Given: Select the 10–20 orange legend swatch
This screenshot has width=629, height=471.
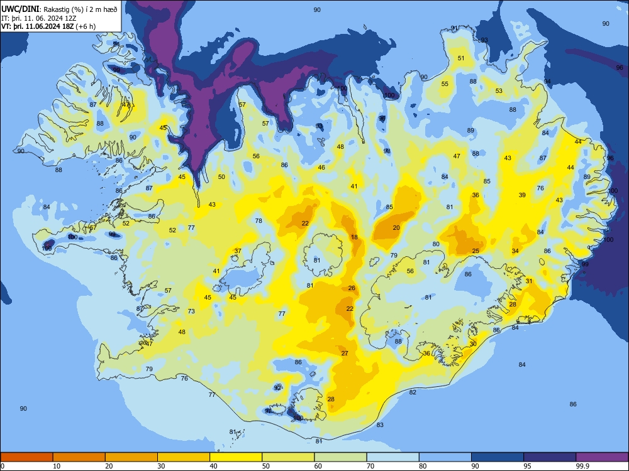Looking at the screenshot, I should pos(79,457).
